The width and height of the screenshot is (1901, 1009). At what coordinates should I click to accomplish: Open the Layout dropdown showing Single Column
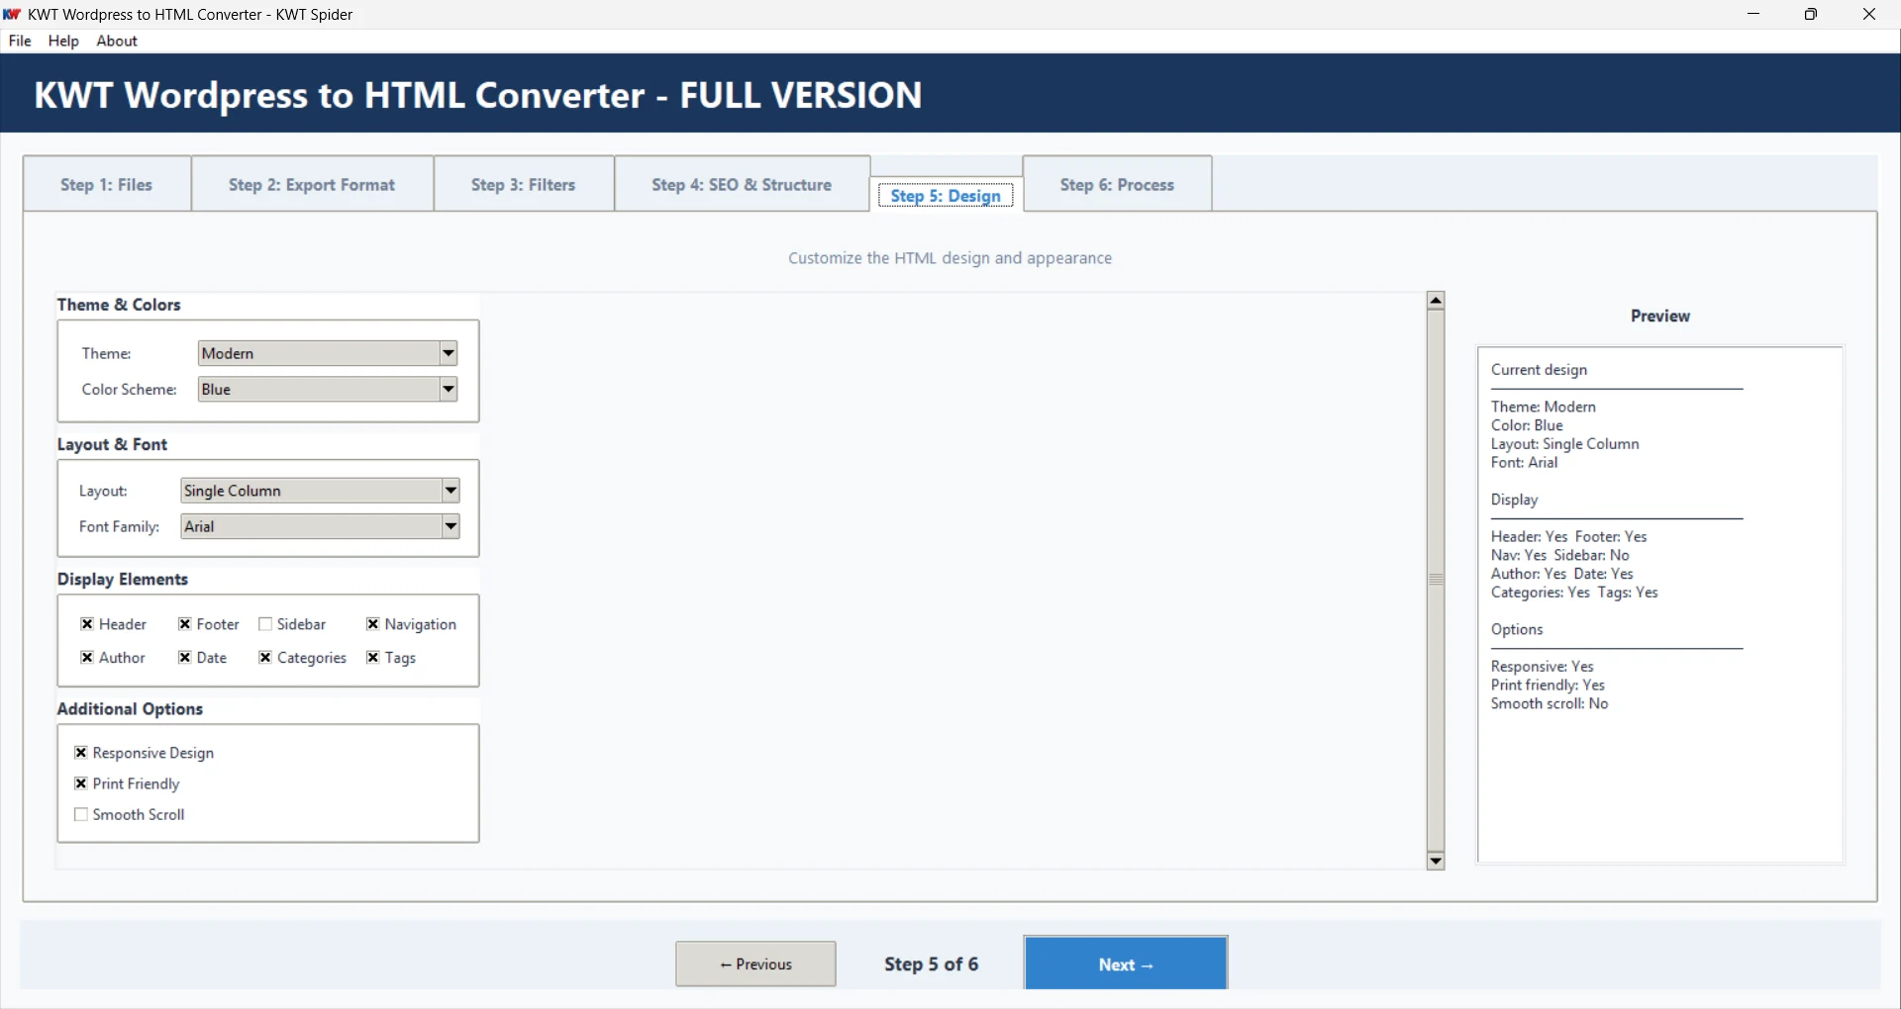321,491
